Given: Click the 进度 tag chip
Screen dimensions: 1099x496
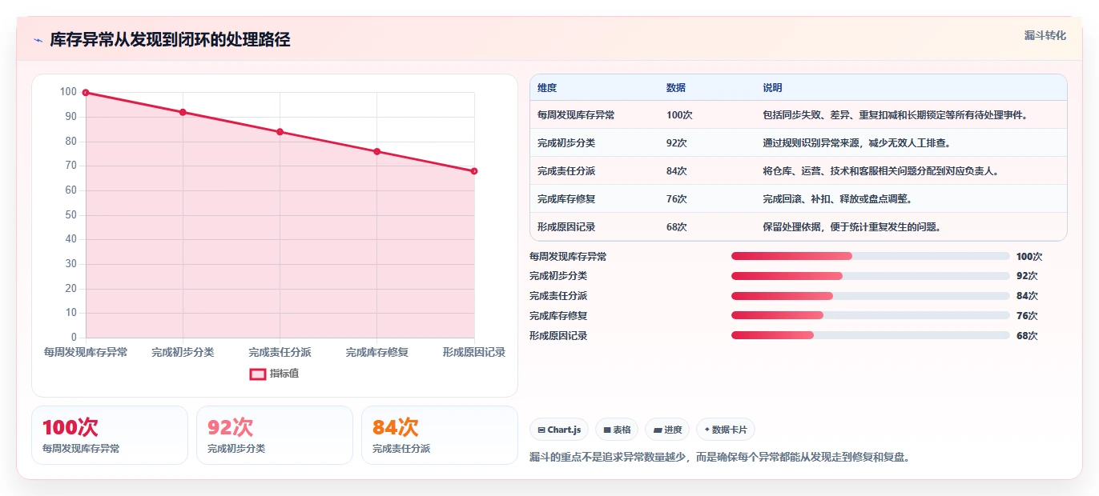Looking at the screenshot, I should pyautogui.click(x=666, y=430).
